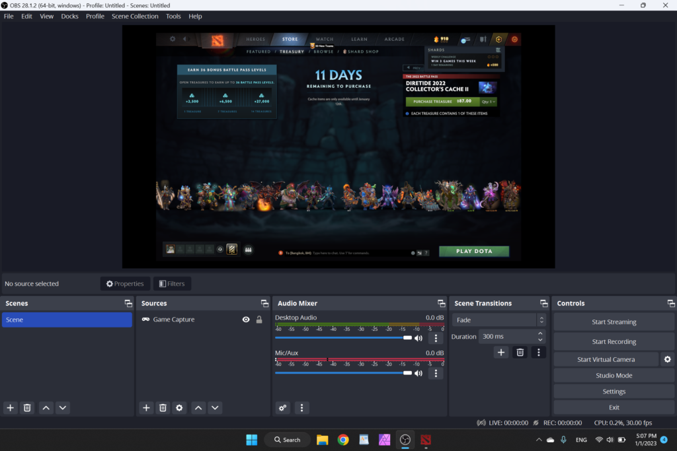Open source Properties button

tap(125, 284)
